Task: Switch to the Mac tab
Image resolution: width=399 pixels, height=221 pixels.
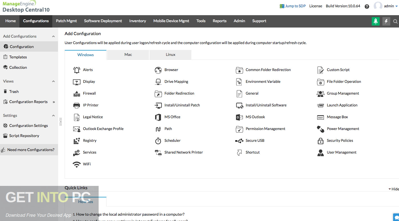Action: point(128,54)
